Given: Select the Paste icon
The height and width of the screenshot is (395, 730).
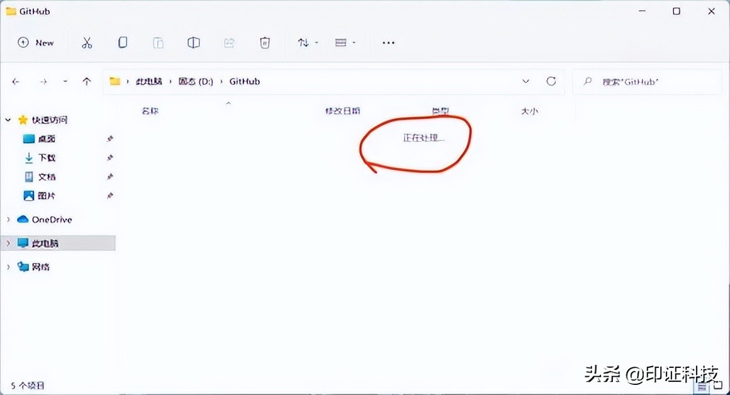Looking at the screenshot, I should [158, 42].
